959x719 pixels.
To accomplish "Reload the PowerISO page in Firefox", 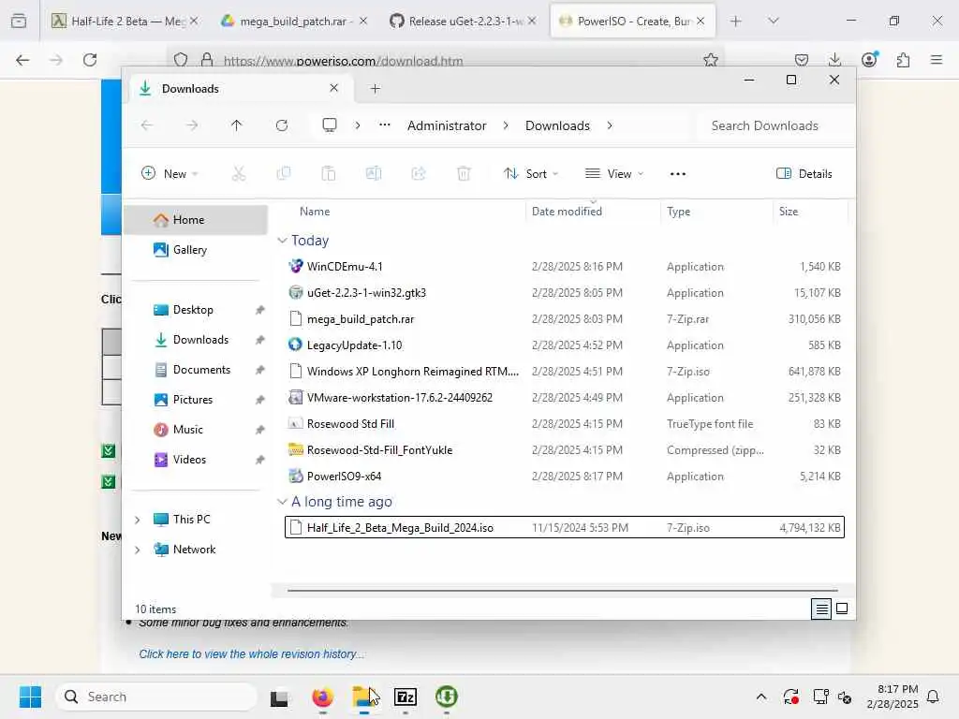I will tap(90, 60).
